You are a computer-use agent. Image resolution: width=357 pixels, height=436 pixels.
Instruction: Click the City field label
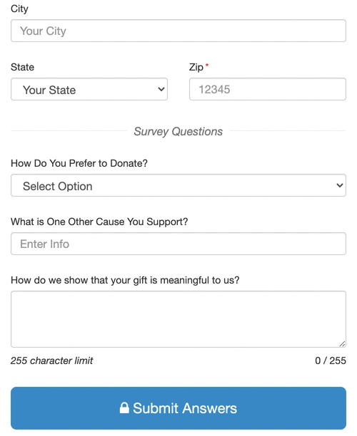pyautogui.click(x=19, y=9)
